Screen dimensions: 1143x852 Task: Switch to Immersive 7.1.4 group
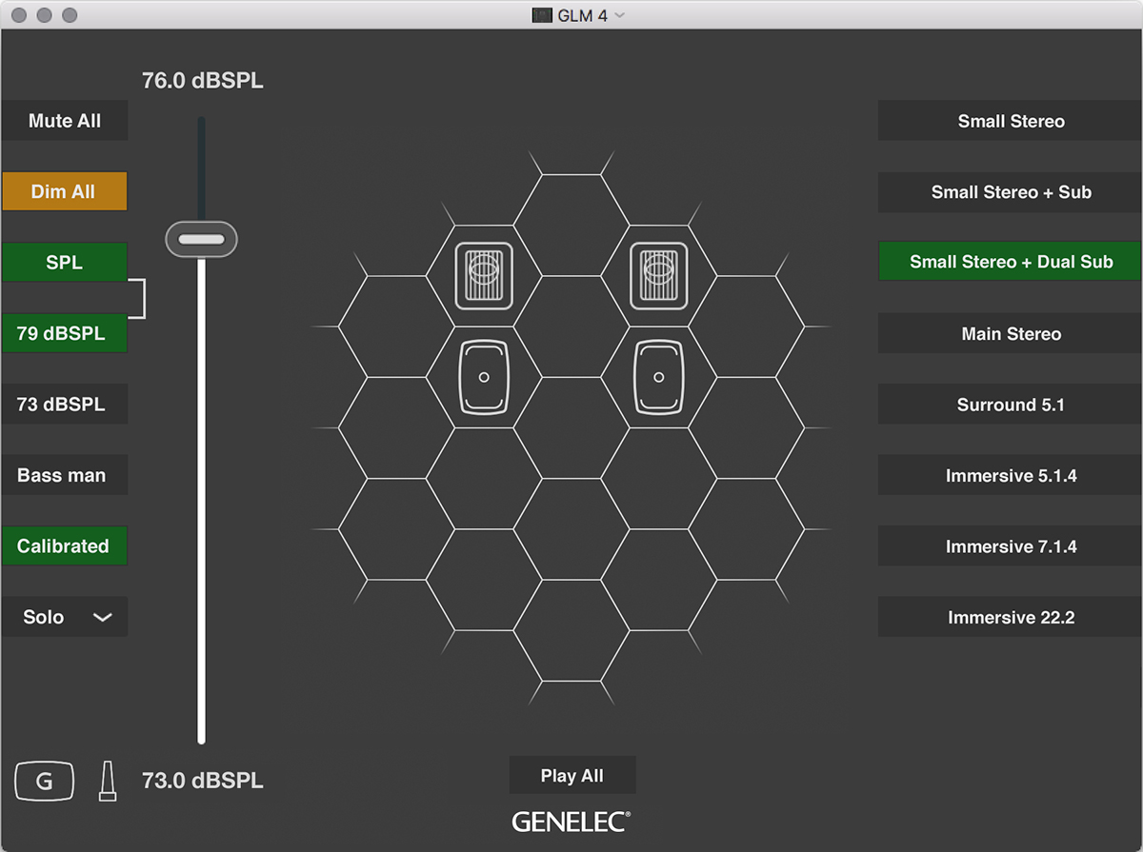[1011, 546]
